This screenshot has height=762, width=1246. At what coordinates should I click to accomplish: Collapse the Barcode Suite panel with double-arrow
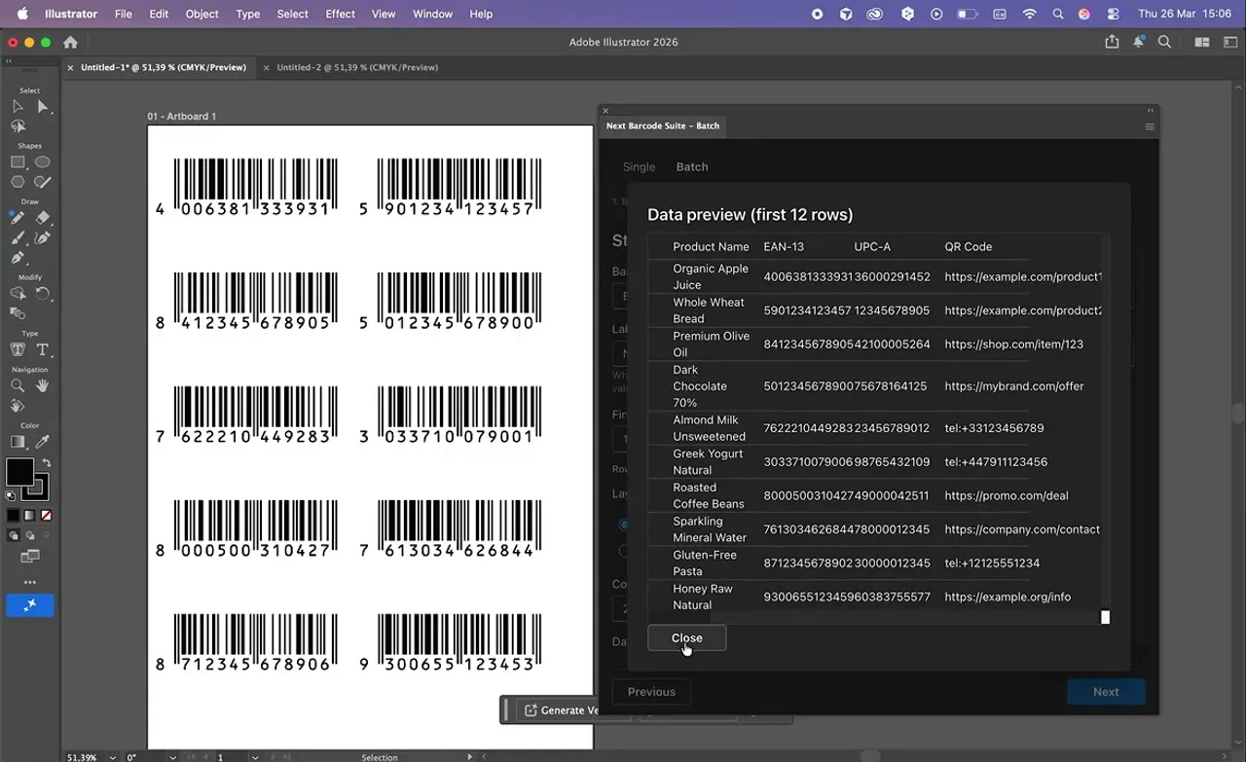click(1151, 111)
